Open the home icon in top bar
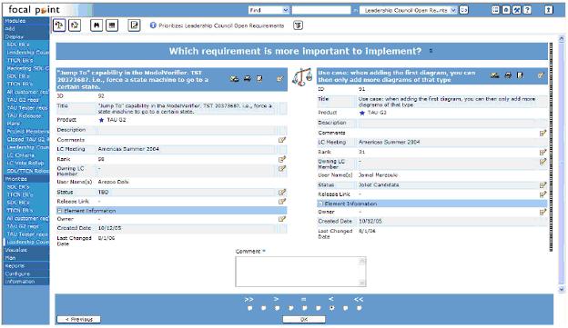 506,10
